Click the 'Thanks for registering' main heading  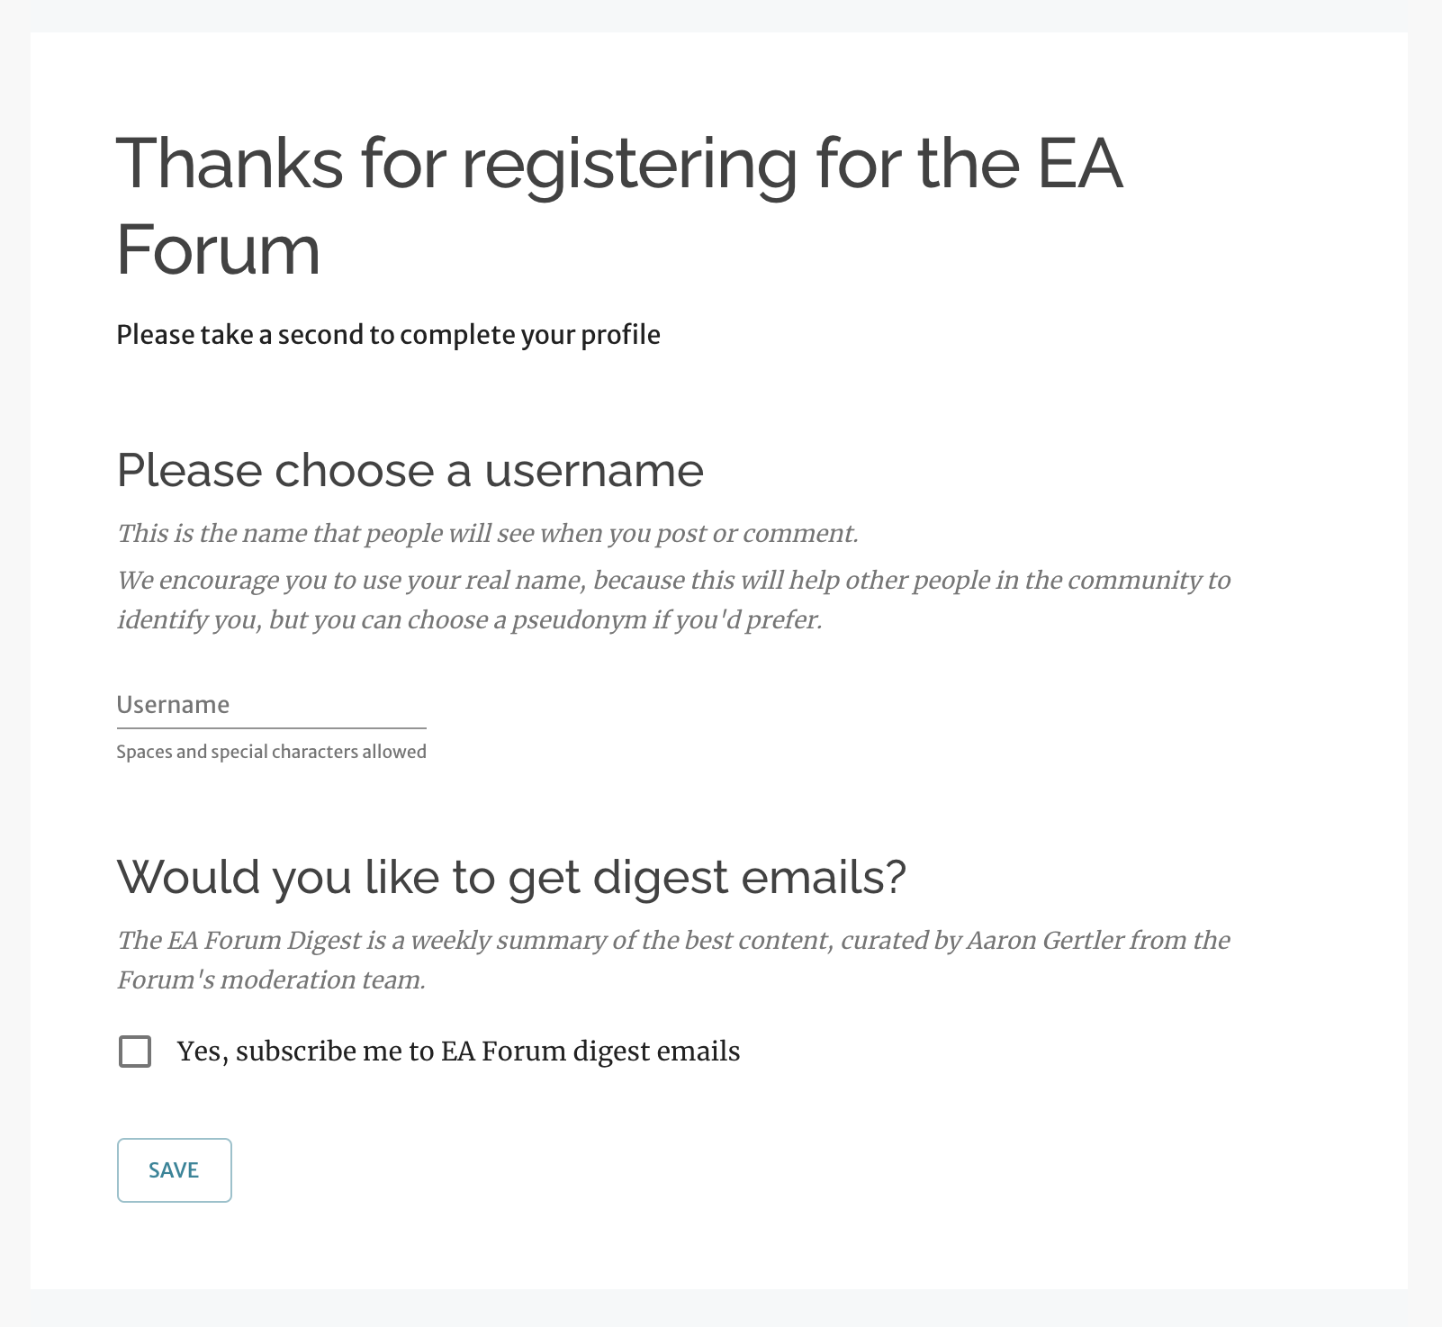(619, 205)
